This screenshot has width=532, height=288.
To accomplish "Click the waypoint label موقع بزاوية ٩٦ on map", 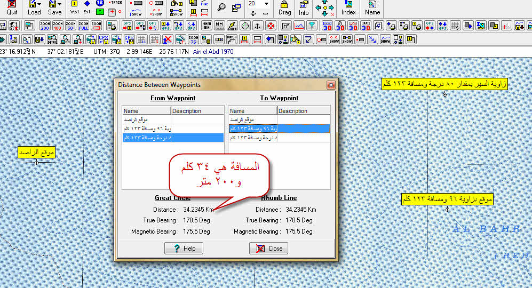I will (x=447, y=199).
